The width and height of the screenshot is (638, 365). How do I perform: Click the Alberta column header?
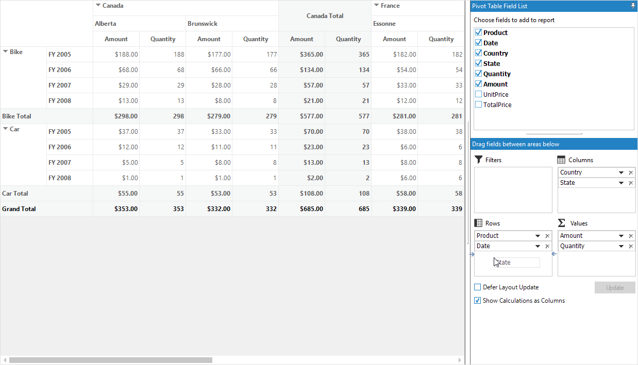pos(139,24)
